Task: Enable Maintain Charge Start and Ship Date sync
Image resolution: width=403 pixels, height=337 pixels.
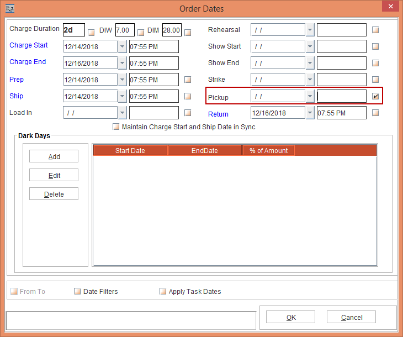Action: [116, 127]
